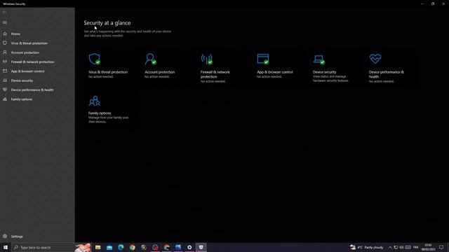Click Windows Security shield on taskbar

pyautogui.click(x=201, y=247)
